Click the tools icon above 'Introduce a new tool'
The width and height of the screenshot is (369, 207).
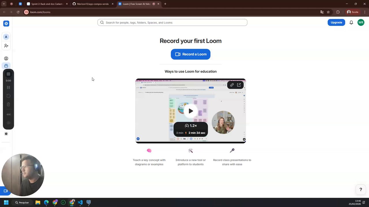(191, 150)
